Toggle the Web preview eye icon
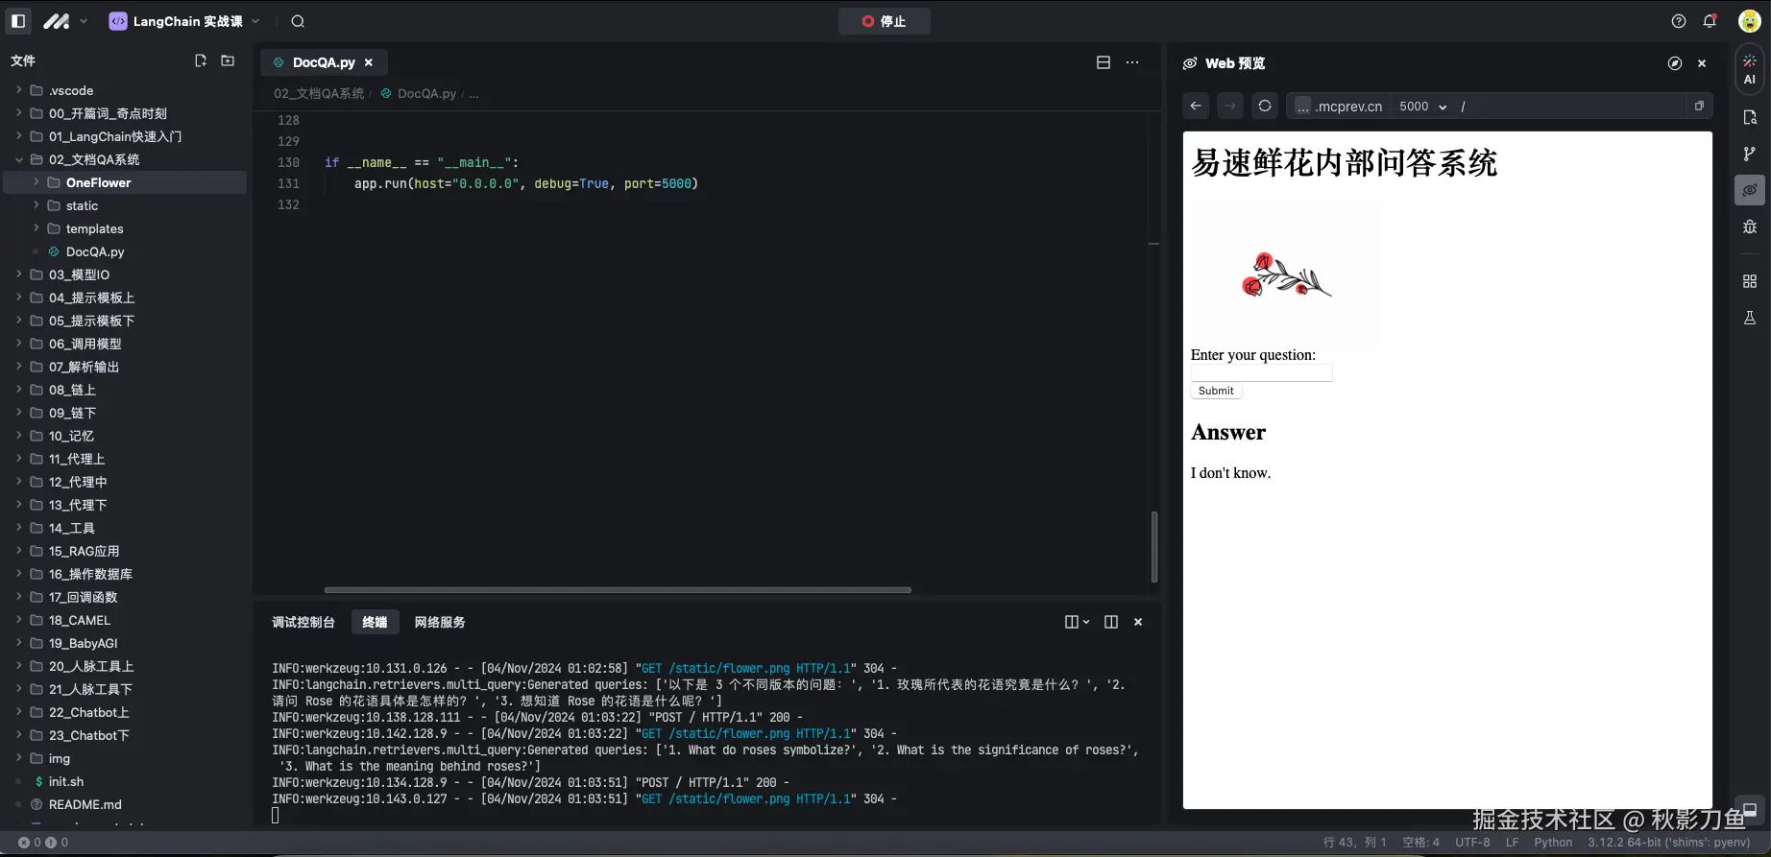The width and height of the screenshot is (1771, 857). [1750, 190]
